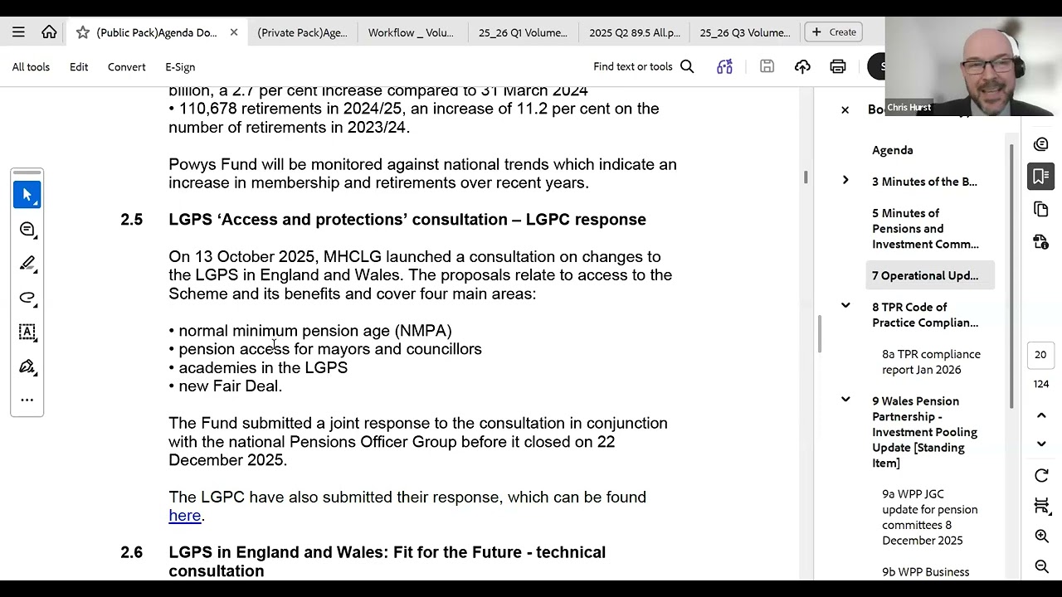Select the 7 Operational Upd... bookmark
This screenshot has width=1062, height=597.
click(929, 275)
